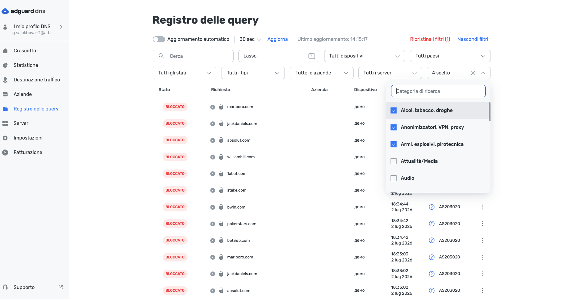Click the question mark icon in pokerstars.com row
Image resolution: width=572 pixels, height=299 pixels.
point(432,224)
